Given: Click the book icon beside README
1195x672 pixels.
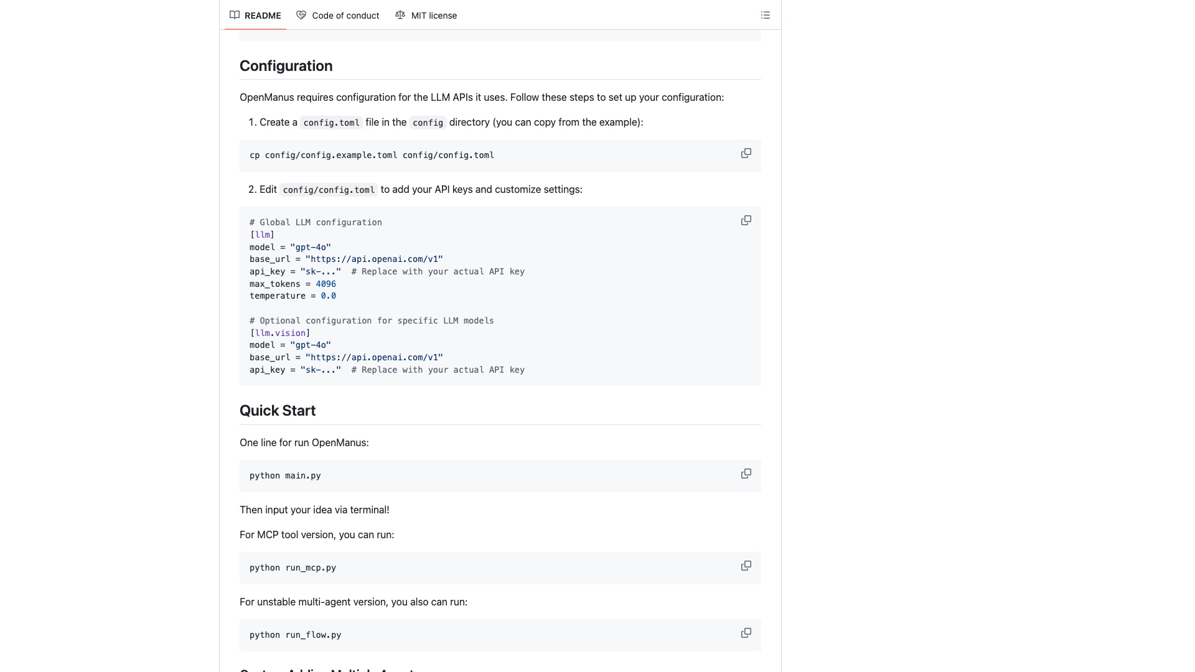Looking at the screenshot, I should 235,15.
